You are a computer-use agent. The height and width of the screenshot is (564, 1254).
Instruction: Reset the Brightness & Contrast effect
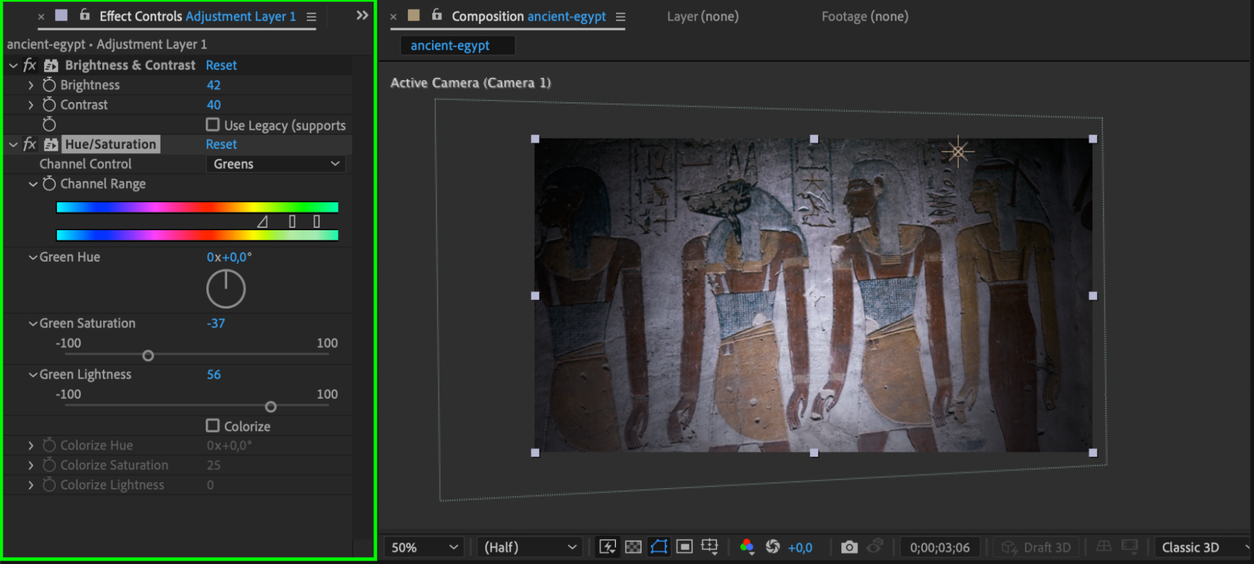tap(221, 65)
